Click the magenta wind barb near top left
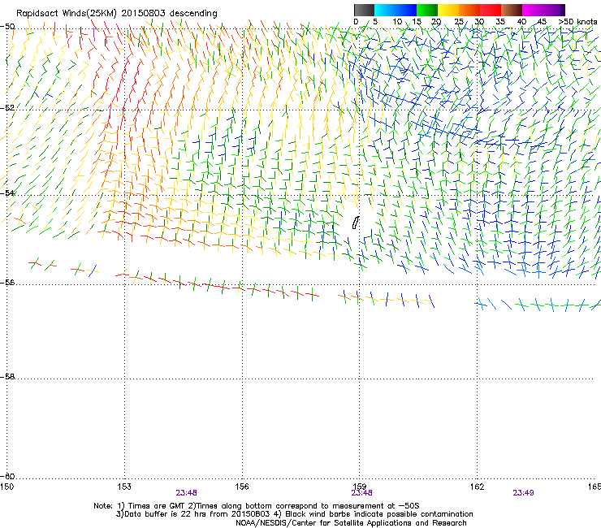 click(x=94, y=34)
